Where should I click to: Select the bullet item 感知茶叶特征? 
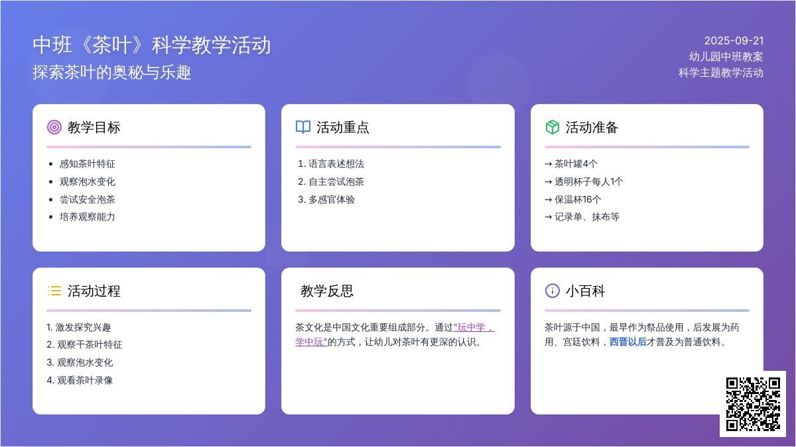point(88,164)
